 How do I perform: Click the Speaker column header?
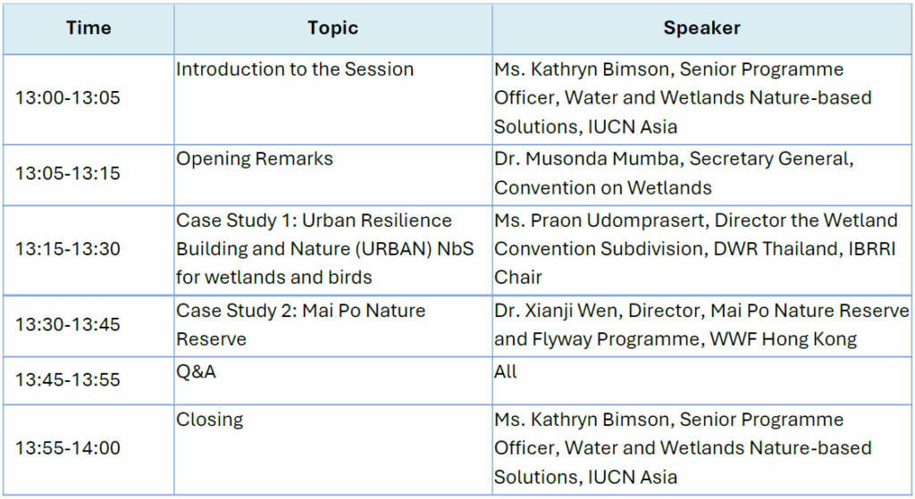(x=701, y=29)
